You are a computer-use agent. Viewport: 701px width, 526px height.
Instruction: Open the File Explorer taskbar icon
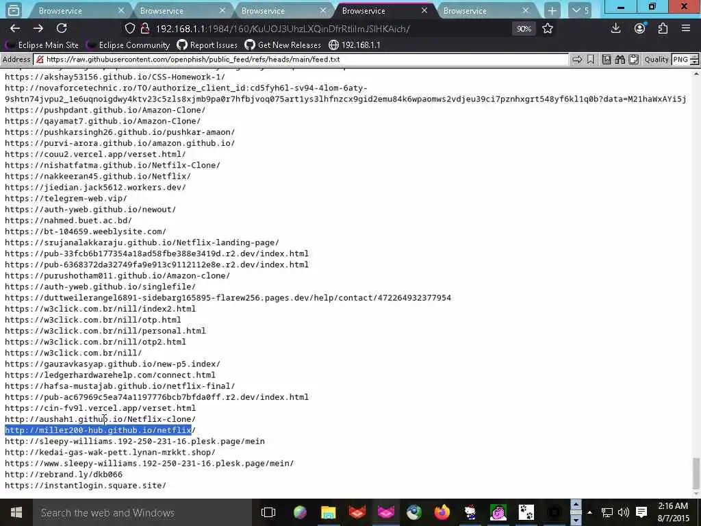coord(328,512)
